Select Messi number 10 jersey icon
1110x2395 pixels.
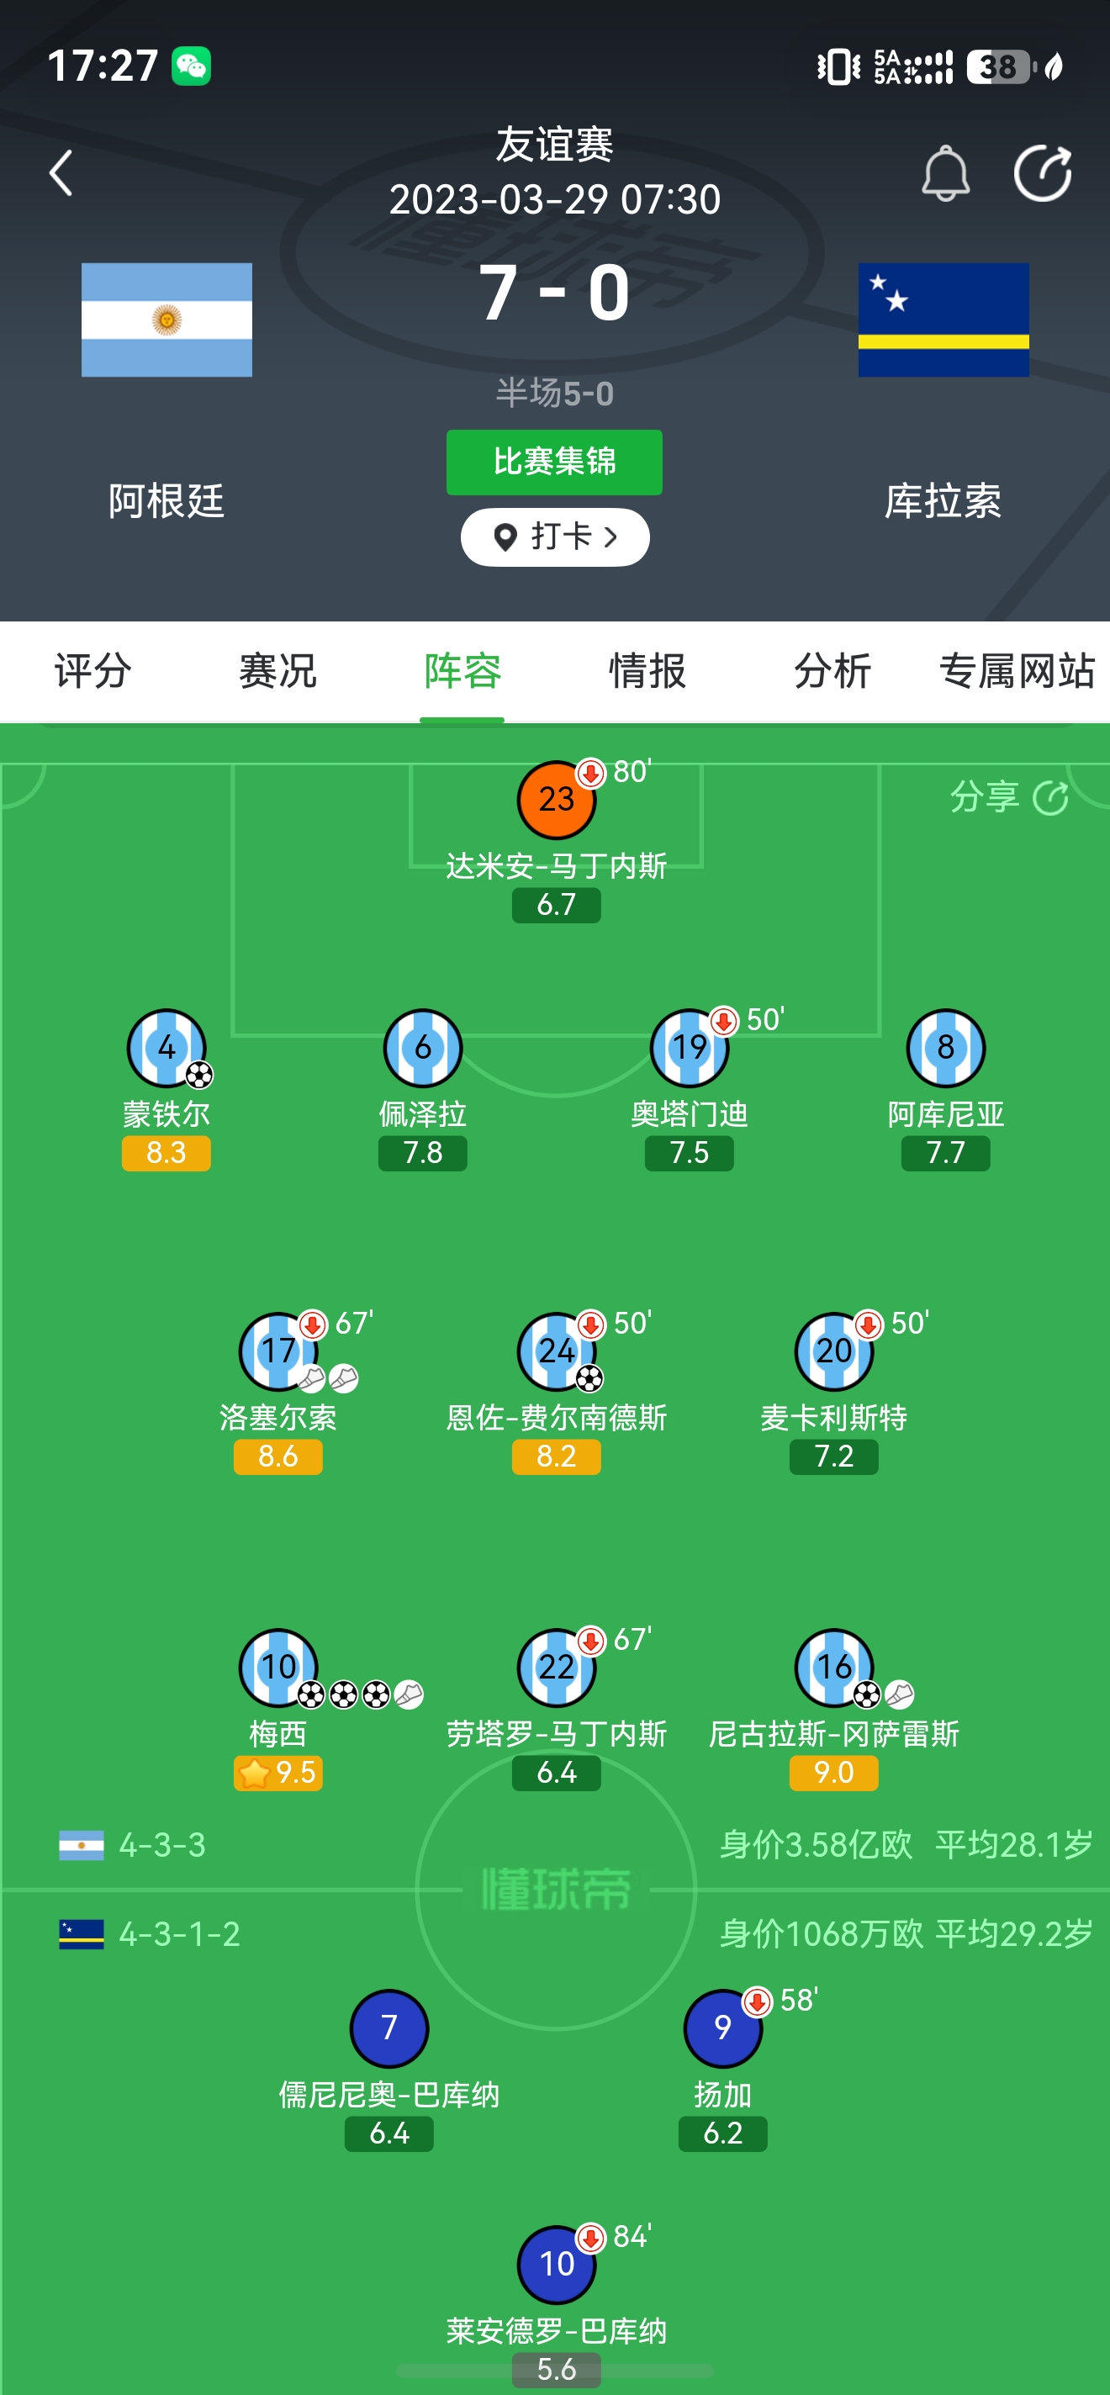point(278,1667)
